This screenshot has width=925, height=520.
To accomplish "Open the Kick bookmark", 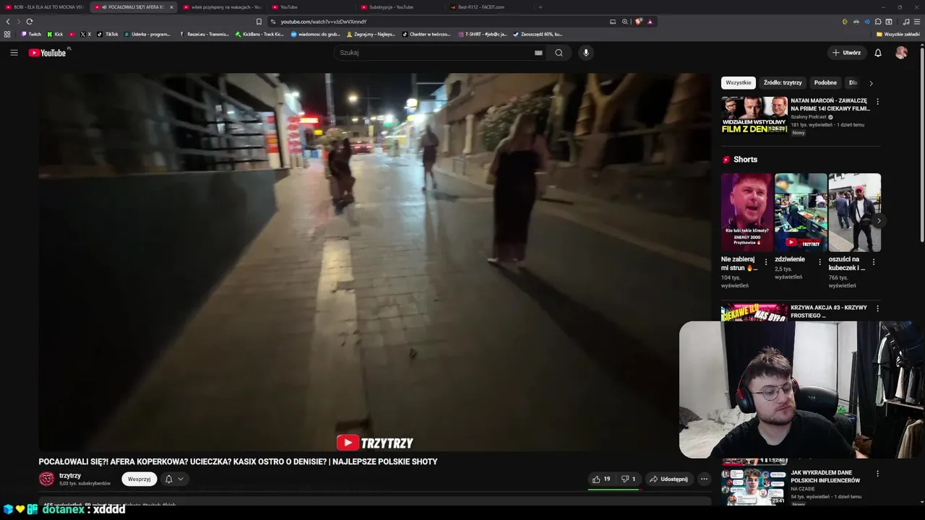I will (x=55, y=34).
